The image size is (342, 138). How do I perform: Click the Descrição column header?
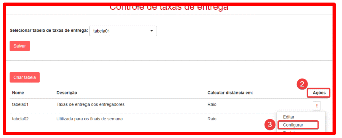click(67, 93)
